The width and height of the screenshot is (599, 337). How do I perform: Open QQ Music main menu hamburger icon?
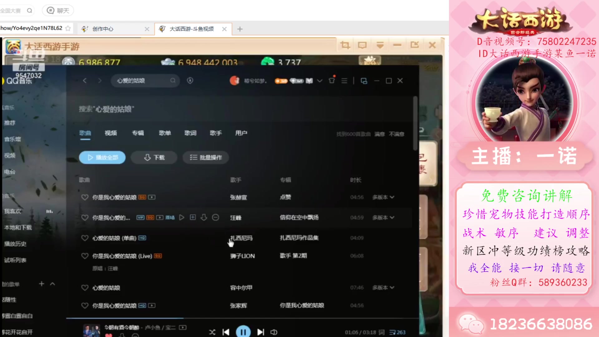coord(344,81)
